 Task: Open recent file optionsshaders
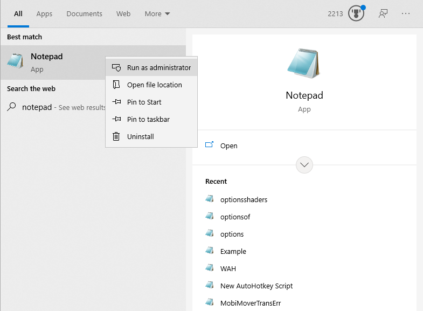(244, 199)
